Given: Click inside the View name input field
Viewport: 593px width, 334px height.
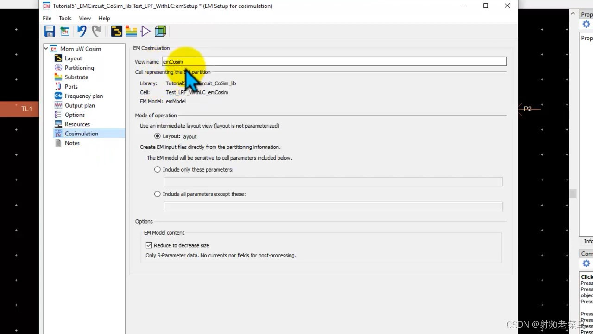Looking at the screenshot, I should (278, 61).
